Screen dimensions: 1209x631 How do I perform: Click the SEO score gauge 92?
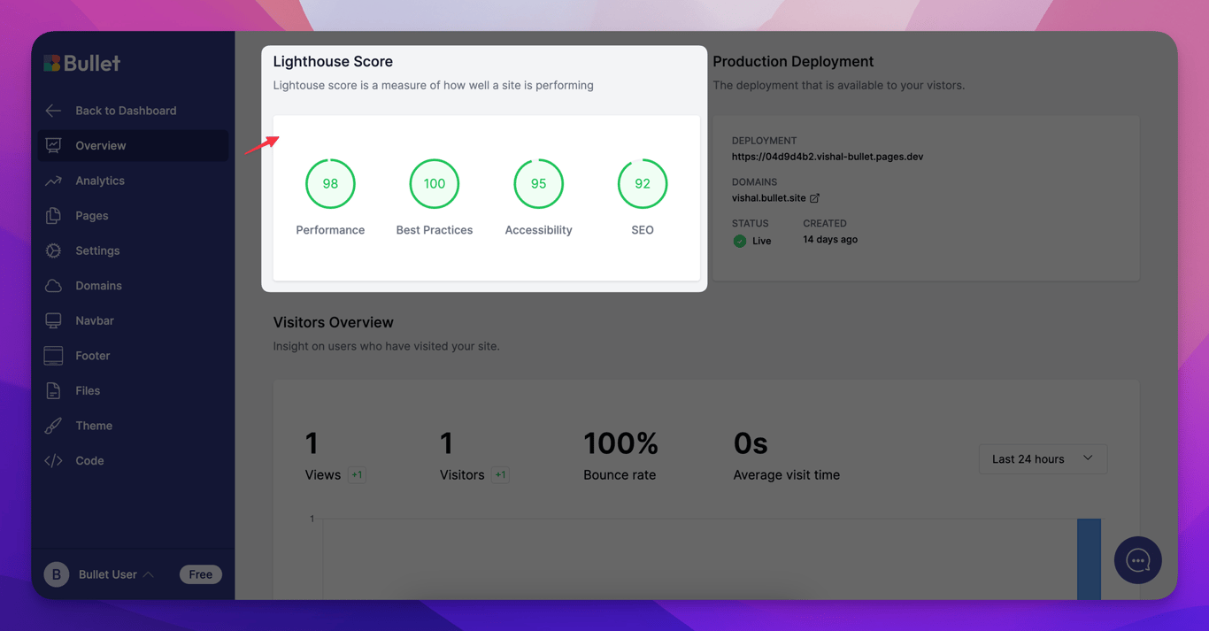(x=643, y=184)
